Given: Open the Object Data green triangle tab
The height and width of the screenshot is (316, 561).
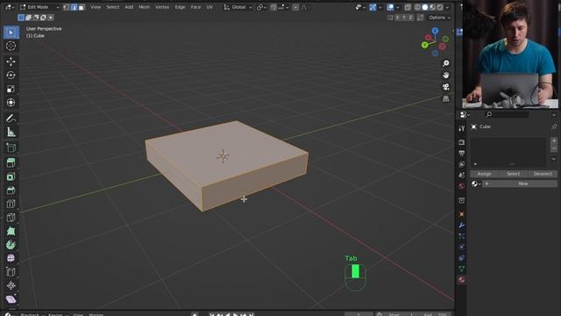Looking at the screenshot, I should pyautogui.click(x=462, y=269).
